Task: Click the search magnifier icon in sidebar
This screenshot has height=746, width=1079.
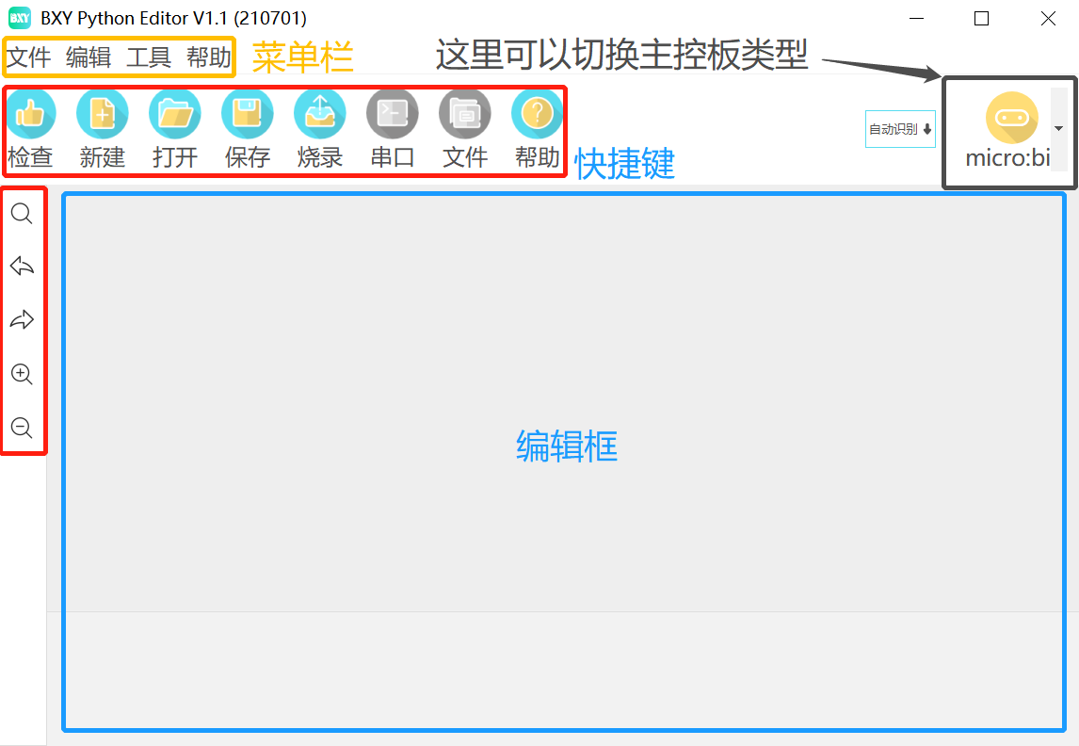Action: click(x=22, y=214)
